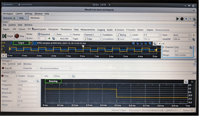Click the red stop-all button in top toolbar
This screenshot has width=199, height=116.
coord(182,19)
